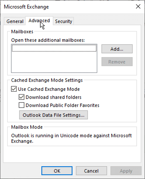Click the disabled Apply button
Screen dimensions: 145x179
pyautogui.click(x=126, y=171)
